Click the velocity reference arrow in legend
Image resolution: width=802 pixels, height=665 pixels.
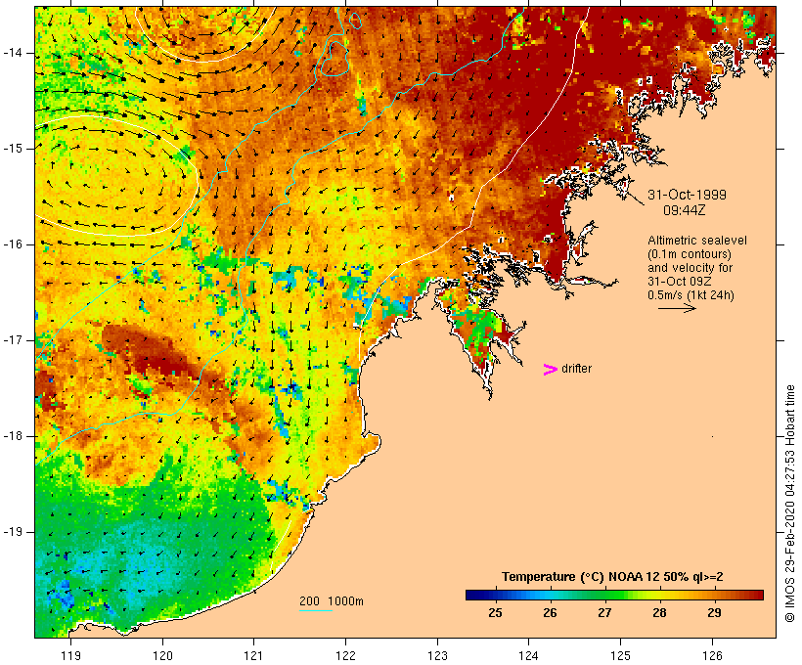pyautogui.click(x=677, y=308)
